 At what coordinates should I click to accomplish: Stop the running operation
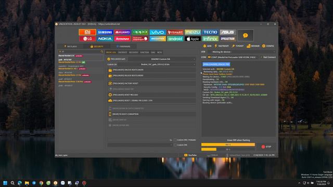[266, 146]
